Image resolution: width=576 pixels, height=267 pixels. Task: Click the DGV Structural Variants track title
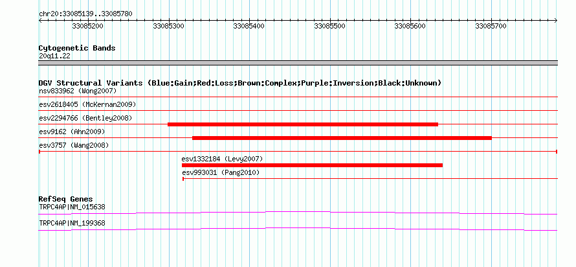(x=240, y=83)
